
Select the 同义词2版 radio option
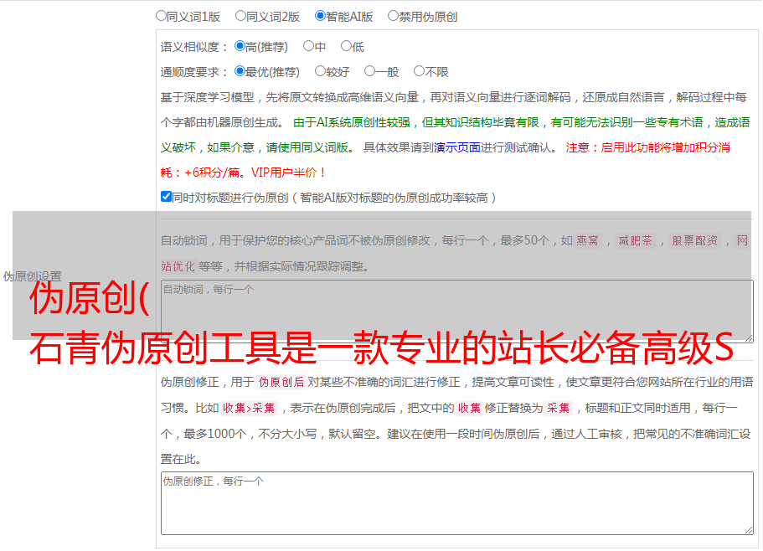(x=240, y=16)
